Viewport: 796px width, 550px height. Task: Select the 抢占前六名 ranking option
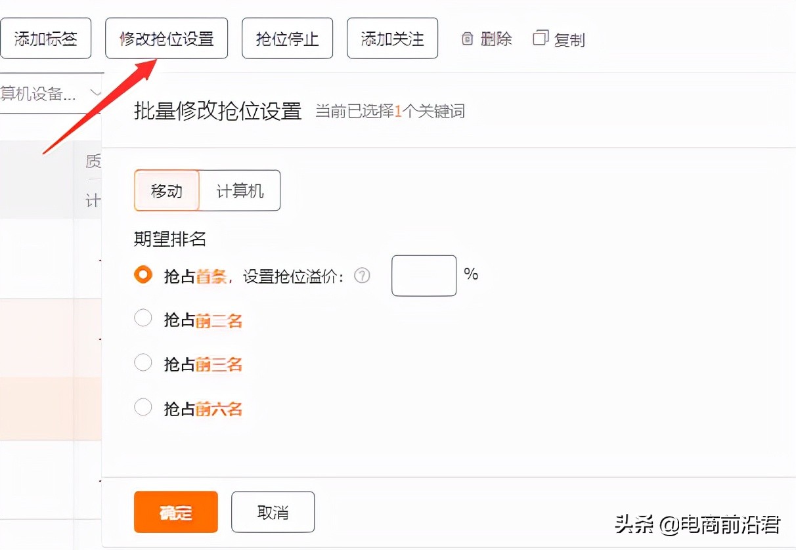143,407
